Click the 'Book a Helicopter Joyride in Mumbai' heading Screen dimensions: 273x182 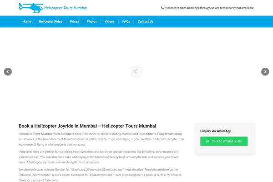pos(87,126)
